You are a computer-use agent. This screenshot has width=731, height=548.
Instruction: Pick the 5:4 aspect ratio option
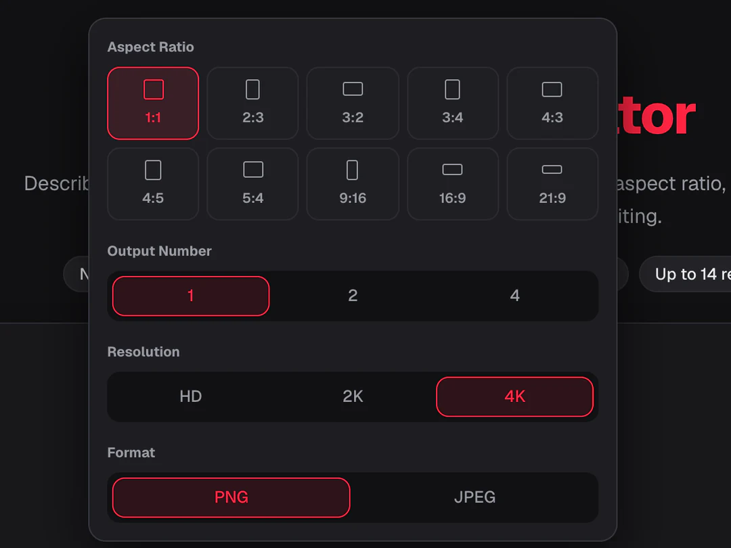click(x=252, y=183)
